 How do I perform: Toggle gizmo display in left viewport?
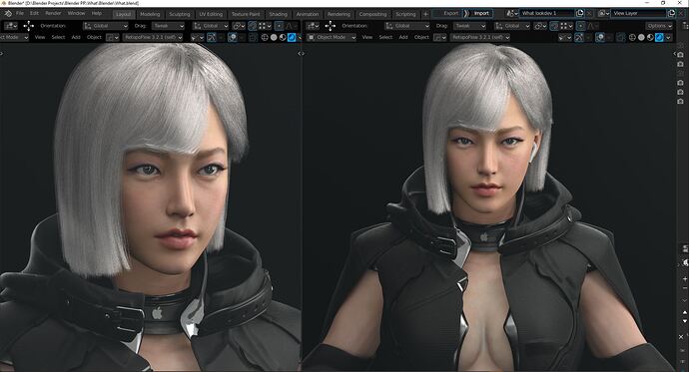212,37
